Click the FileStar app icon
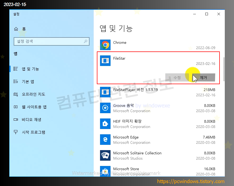This screenshot has width=234, height=186. pyautogui.click(x=105, y=61)
